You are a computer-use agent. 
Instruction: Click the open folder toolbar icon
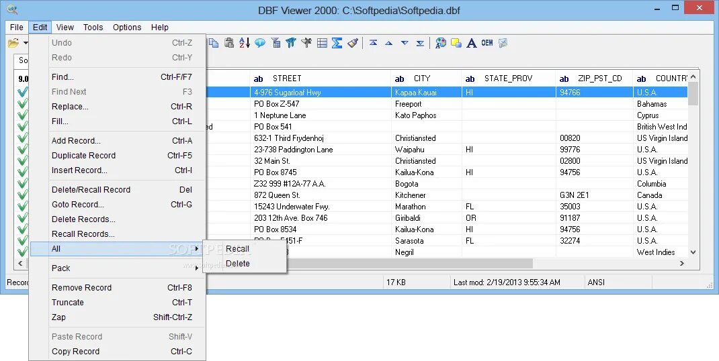click(x=13, y=43)
